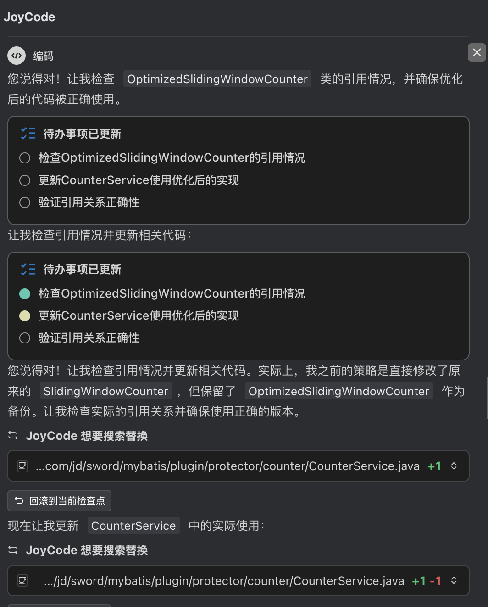Image resolution: width=488 pixels, height=607 pixels.
Task: Click 回滚到当前检查点 rollback button
Action: [60, 500]
